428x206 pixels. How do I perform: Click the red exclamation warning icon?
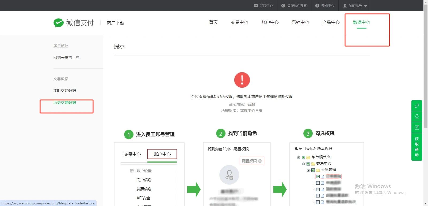(x=242, y=80)
